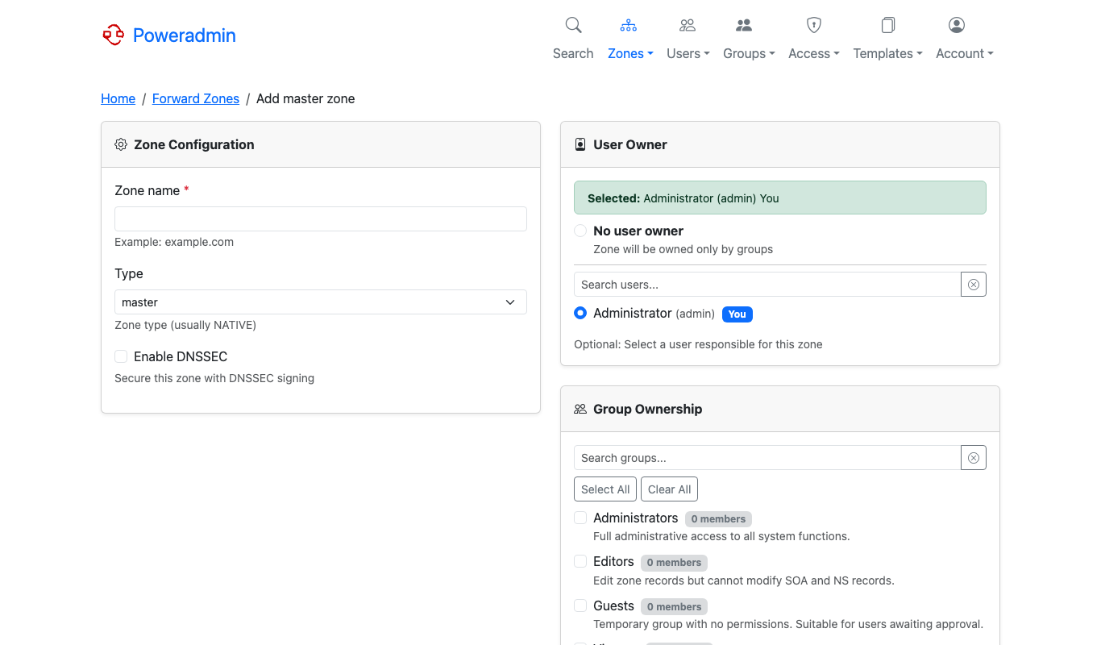The image size is (1101, 645).
Task: Click 'Secure this zone with DNSSEC signing' text
Action: click(x=214, y=378)
